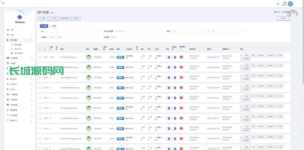This screenshot has width=304, height=150.
Task: Click the avatar of user 7137
Action: (x=88, y=98)
